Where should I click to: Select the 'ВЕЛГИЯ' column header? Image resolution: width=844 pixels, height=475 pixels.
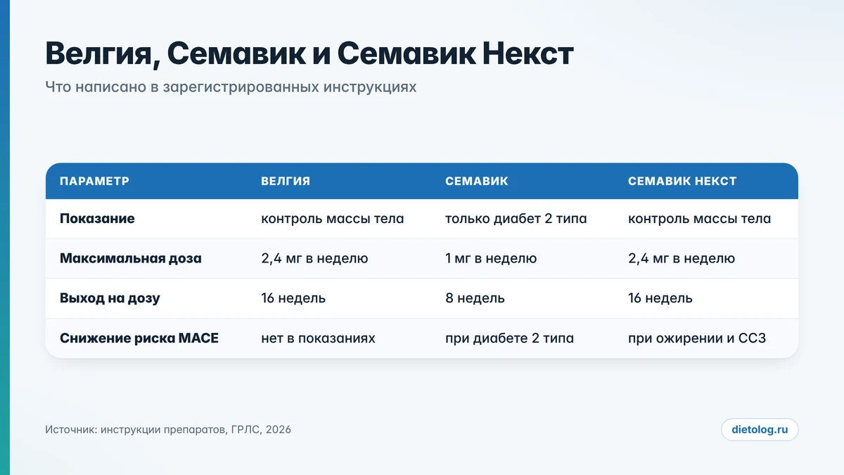pos(286,181)
